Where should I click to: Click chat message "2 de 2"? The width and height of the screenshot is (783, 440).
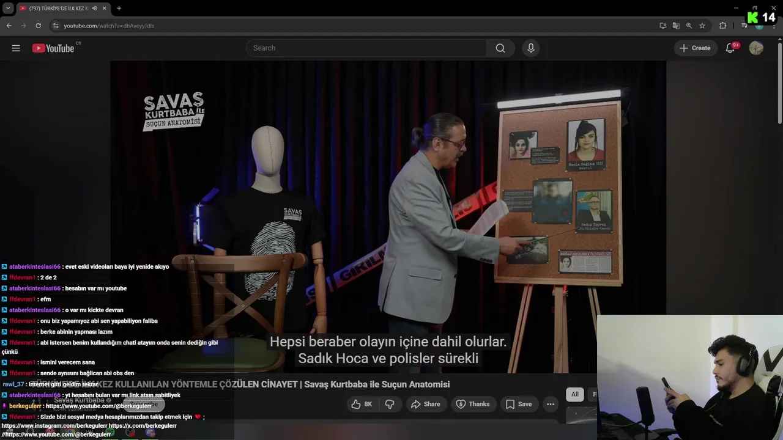click(48, 277)
